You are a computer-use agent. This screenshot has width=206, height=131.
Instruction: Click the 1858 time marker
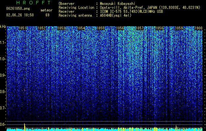coord(159,28)
